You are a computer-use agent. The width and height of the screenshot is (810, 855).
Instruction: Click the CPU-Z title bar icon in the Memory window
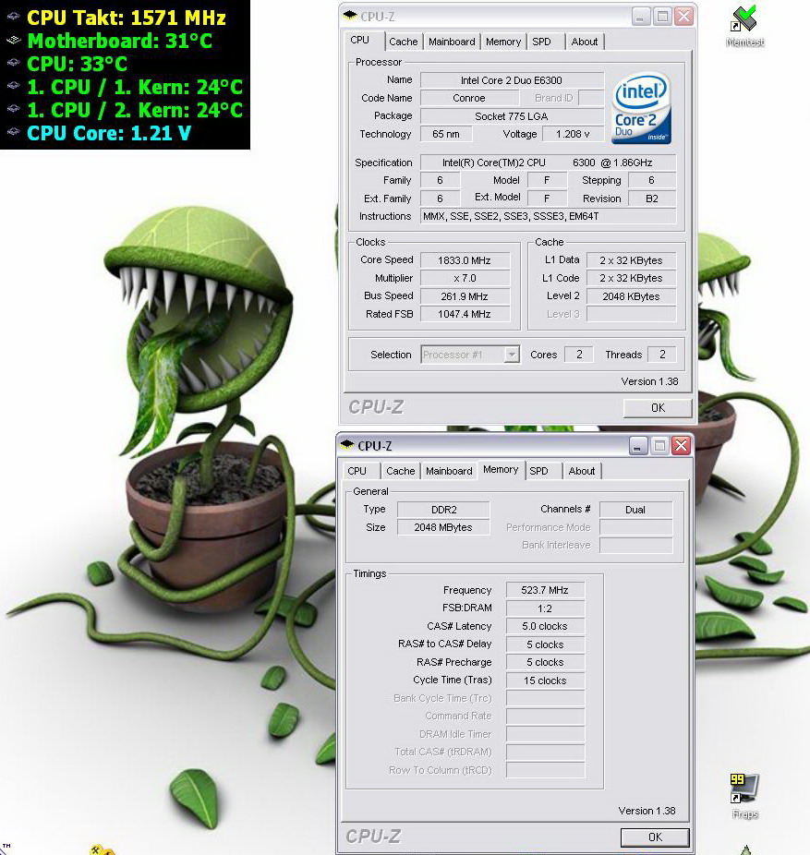347,445
